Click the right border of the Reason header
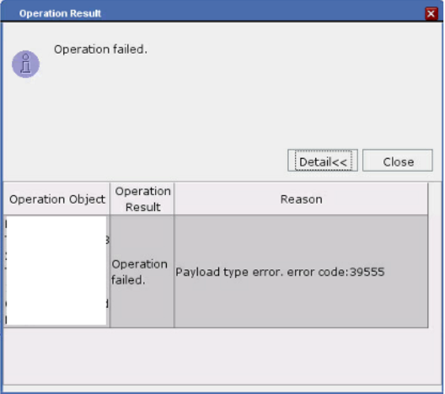This screenshot has height=394, width=445. point(428,199)
